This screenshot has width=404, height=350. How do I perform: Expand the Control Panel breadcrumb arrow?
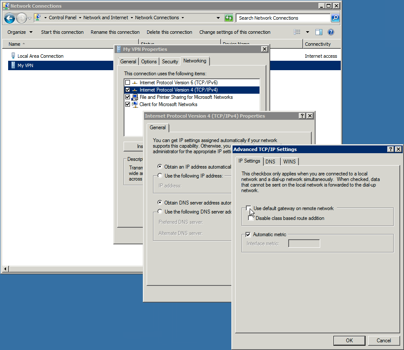(x=80, y=18)
